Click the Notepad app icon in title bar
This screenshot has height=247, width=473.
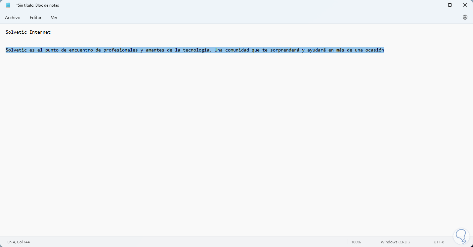tap(8, 5)
